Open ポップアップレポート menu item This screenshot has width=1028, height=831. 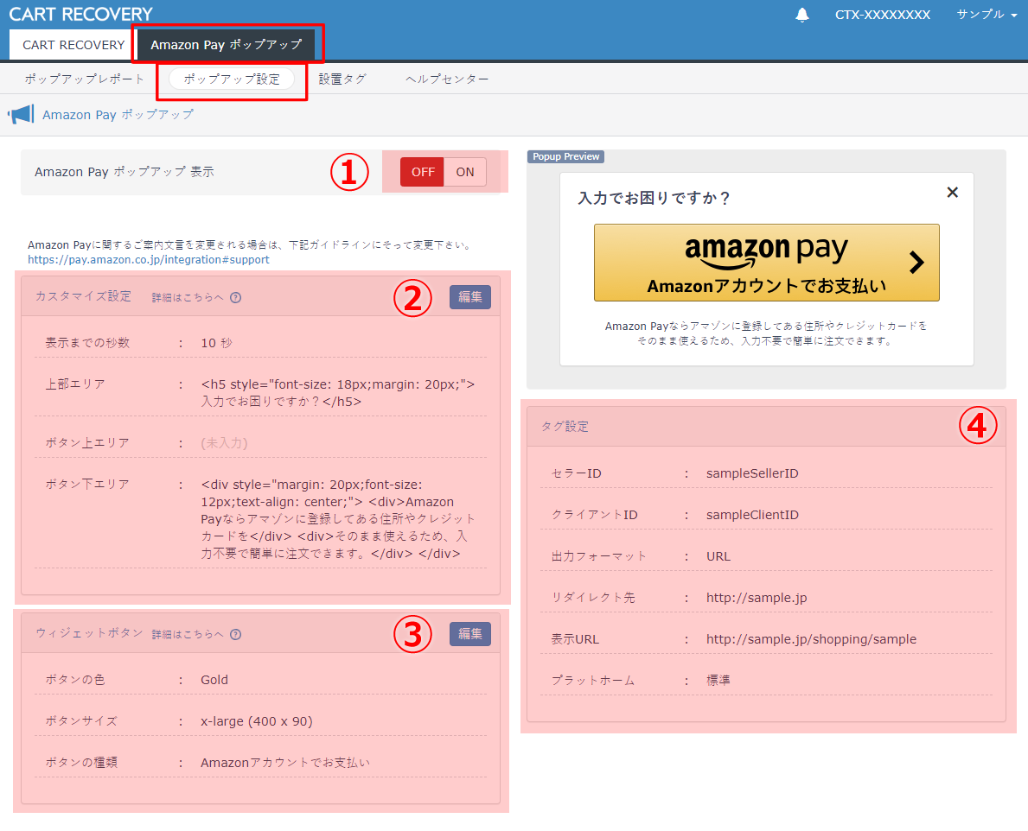tap(84, 79)
